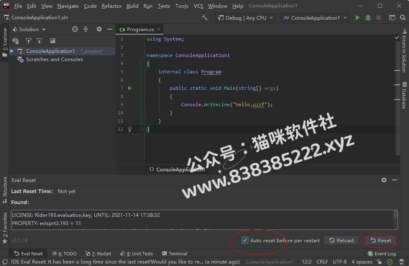Click the Stop square icon in toolbar
The width and height of the screenshot is (409, 266).
(379, 18)
